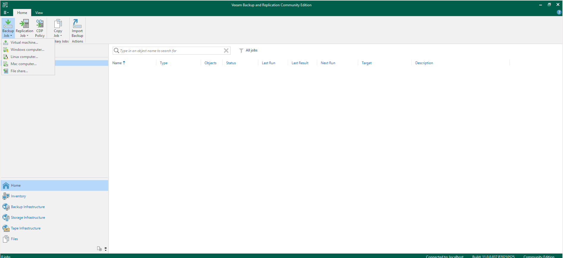Collapse the Backup Job dropdown button
The width and height of the screenshot is (563, 258).
[8, 29]
